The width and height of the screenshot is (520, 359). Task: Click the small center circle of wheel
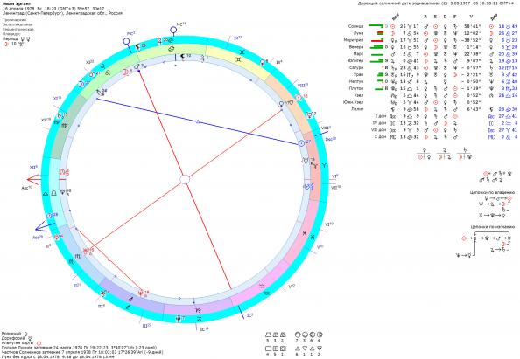(x=185, y=180)
